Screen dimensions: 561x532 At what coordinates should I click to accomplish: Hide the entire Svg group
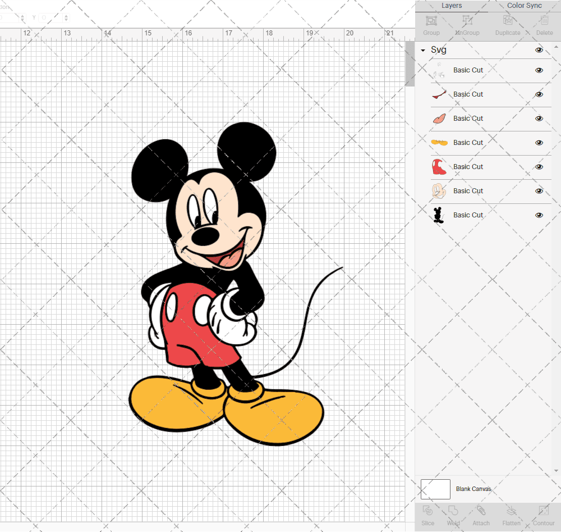click(539, 50)
